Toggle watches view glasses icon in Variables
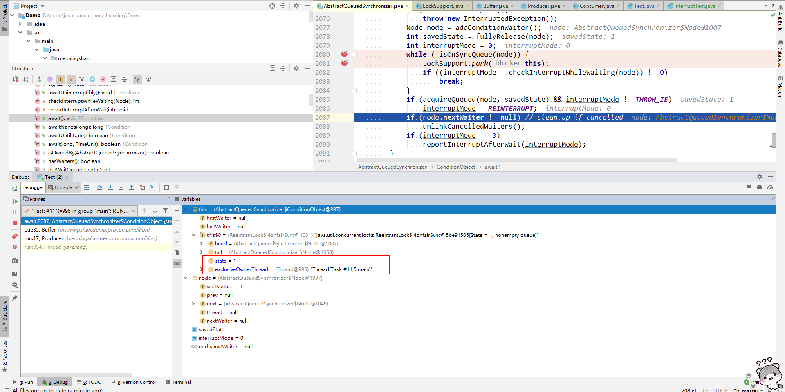This screenshot has height=392, width=785. coord(177,263)
